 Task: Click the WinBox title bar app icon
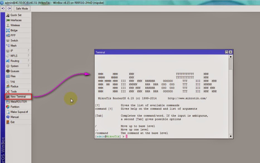pos(2,3)
